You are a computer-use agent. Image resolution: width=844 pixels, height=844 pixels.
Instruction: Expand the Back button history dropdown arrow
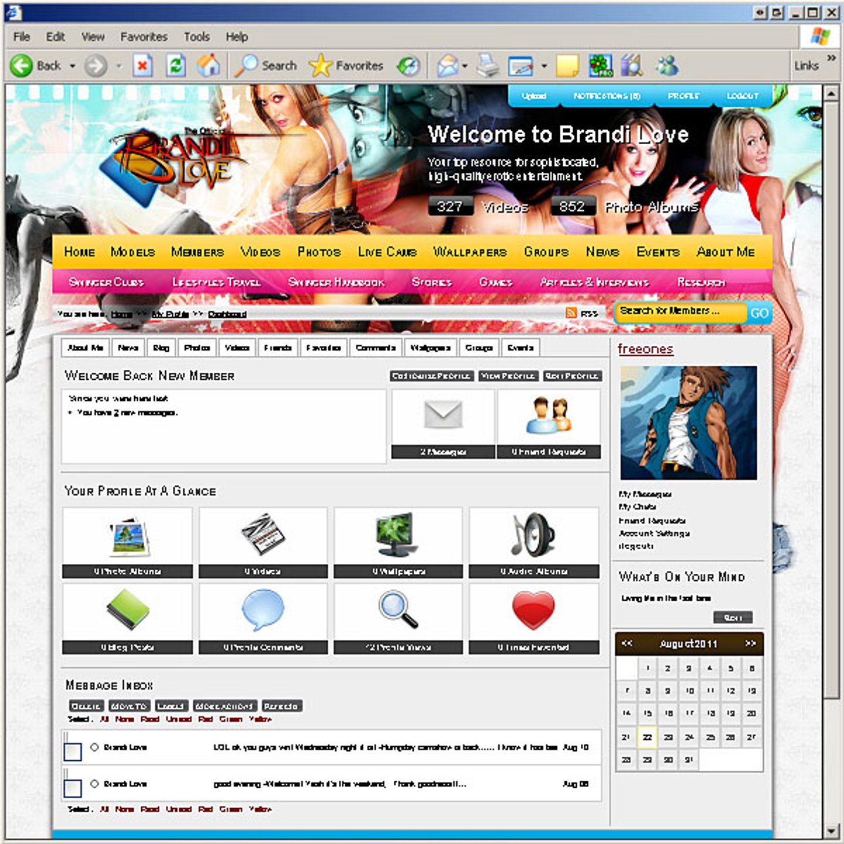[73, 66]
